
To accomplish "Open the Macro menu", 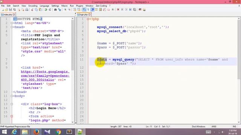I will (x=64, y=6).
